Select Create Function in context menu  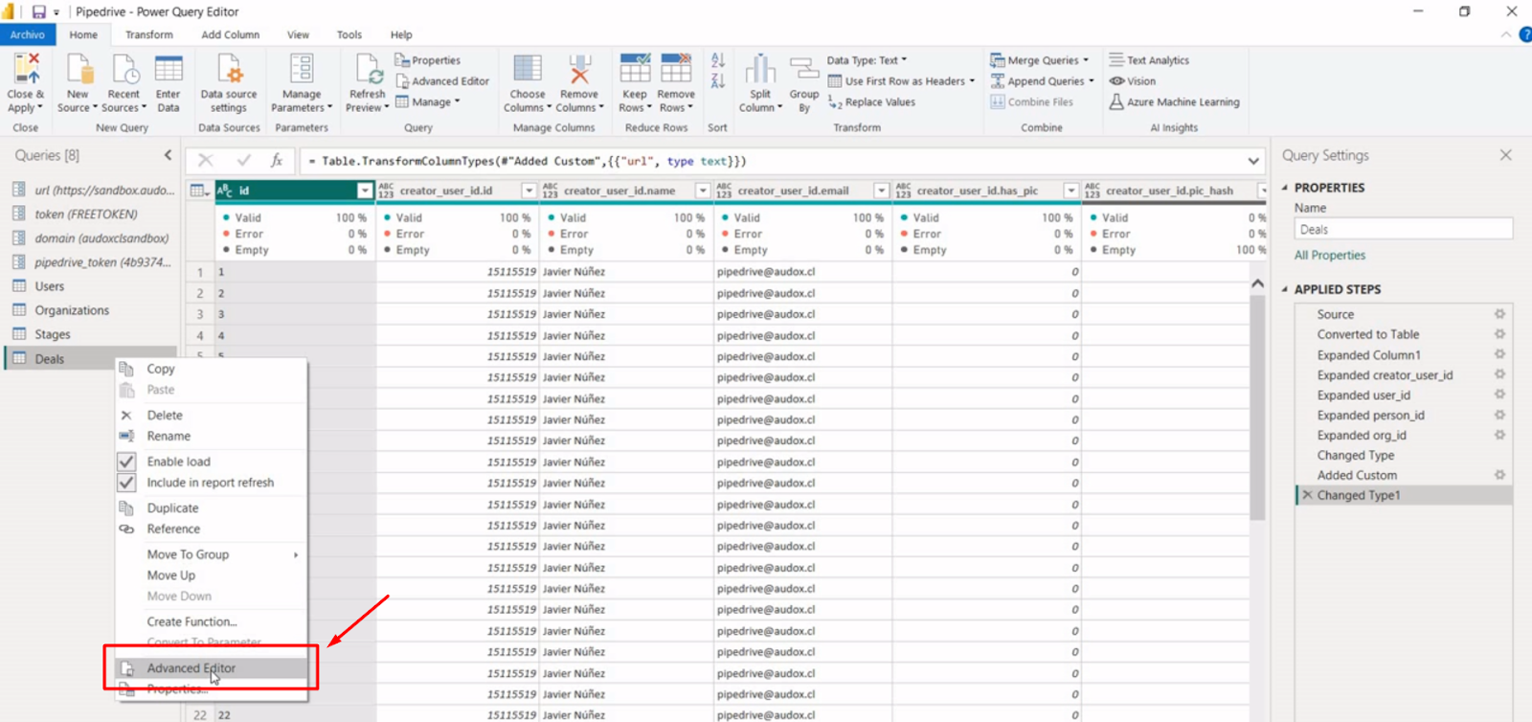click(x=213, y=621)
